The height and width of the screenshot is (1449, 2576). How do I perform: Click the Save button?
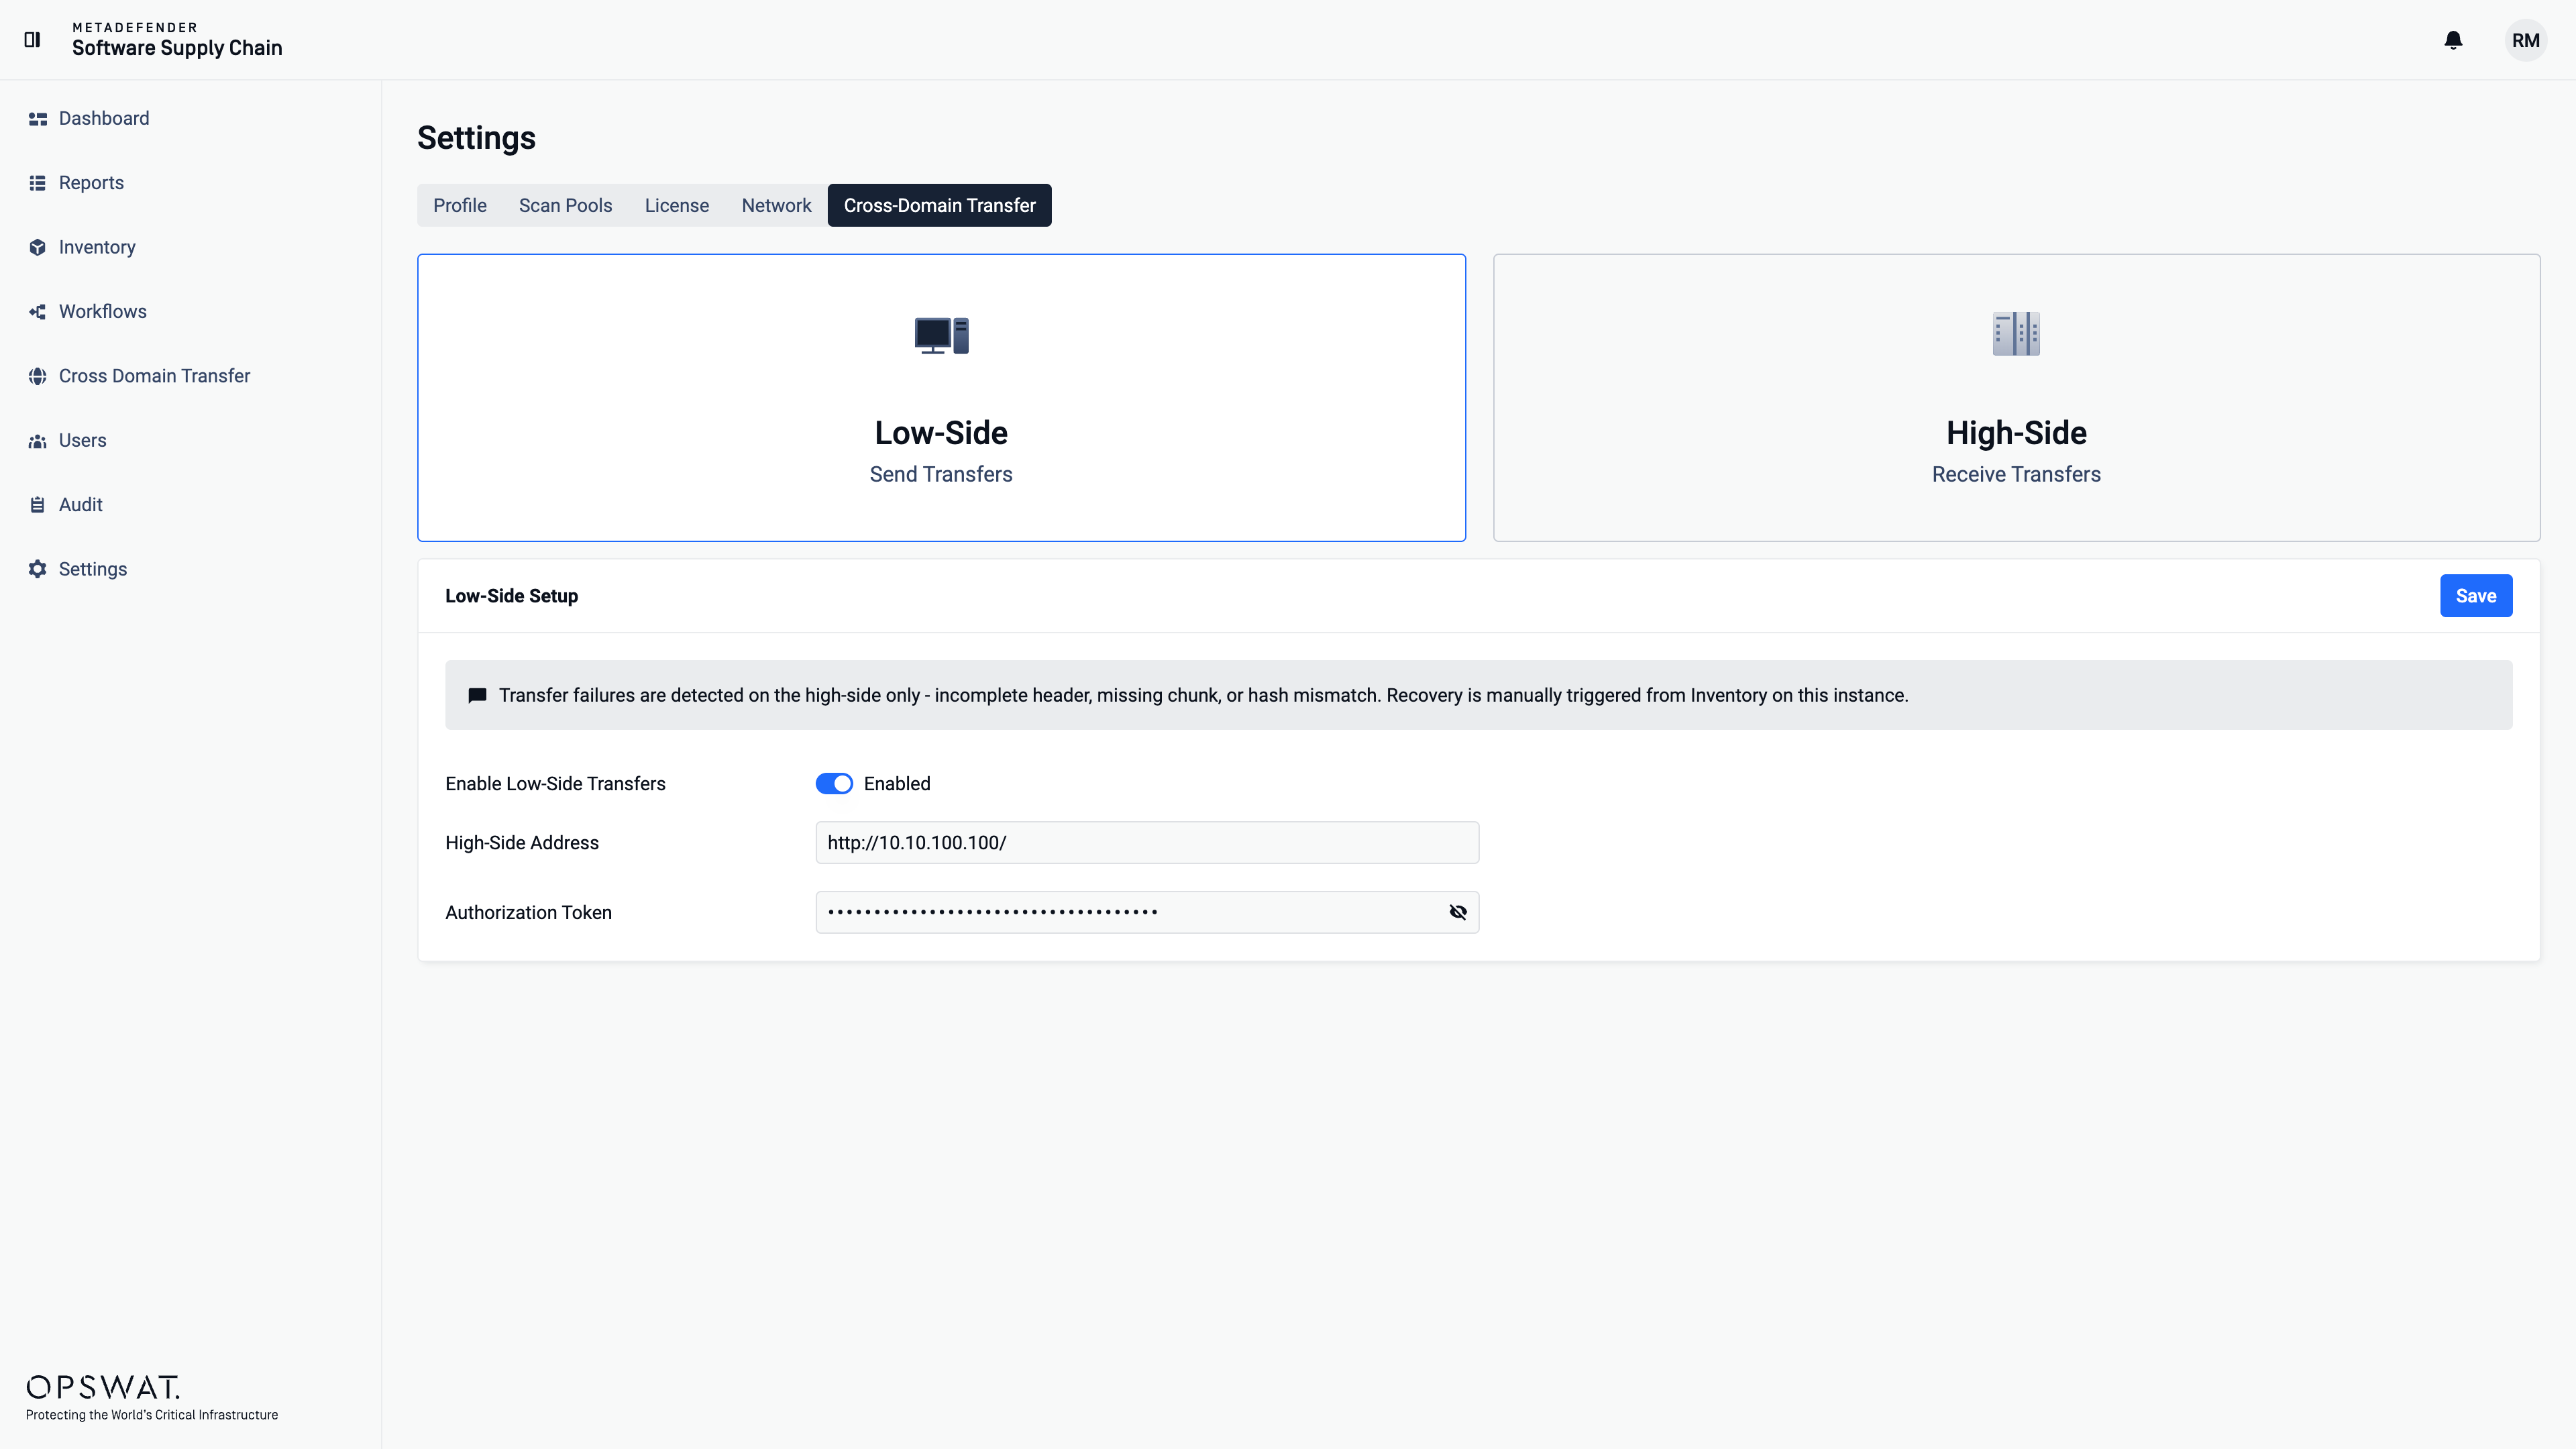[x=2475, y=596]
